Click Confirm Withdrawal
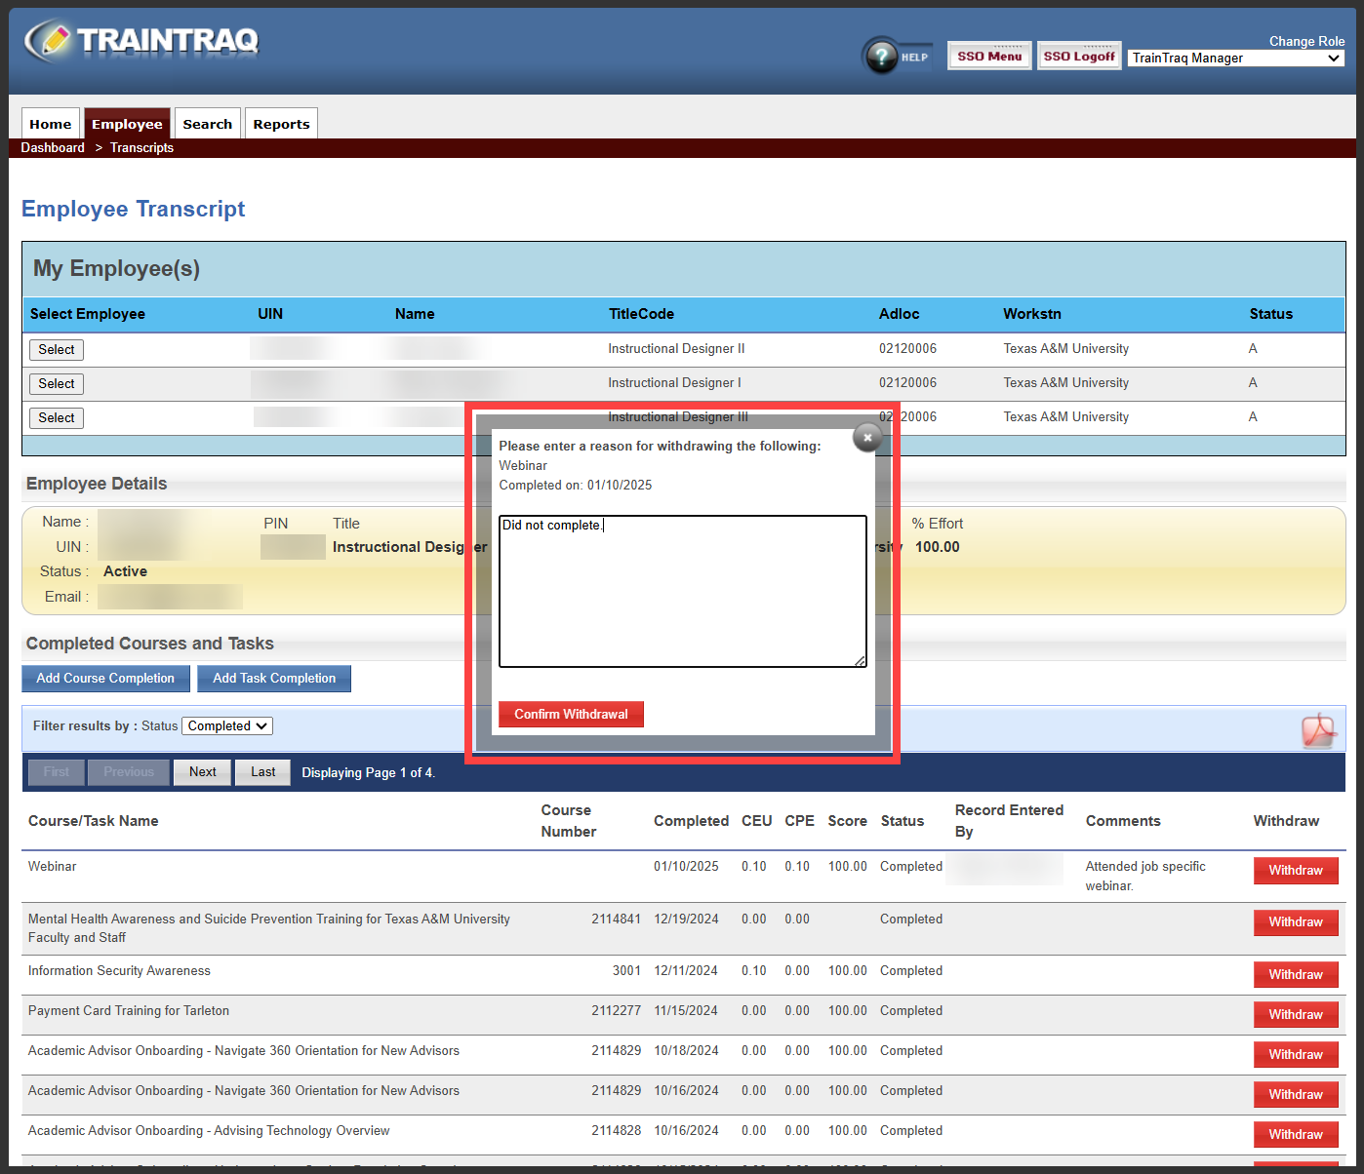Image resolution: width=1364 pixels, height=1174 pixels. pos(571,714)
